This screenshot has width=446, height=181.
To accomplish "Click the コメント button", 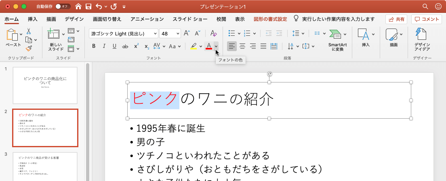I will click(426, 19).
